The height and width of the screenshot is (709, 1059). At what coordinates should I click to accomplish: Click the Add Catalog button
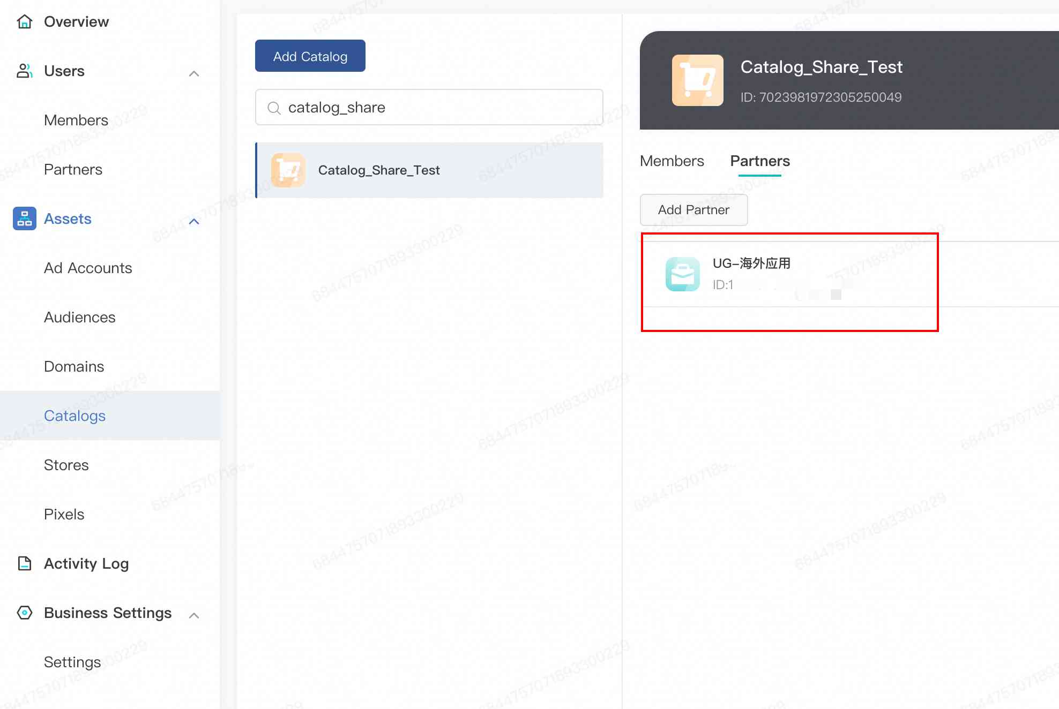tap(310, 56)
